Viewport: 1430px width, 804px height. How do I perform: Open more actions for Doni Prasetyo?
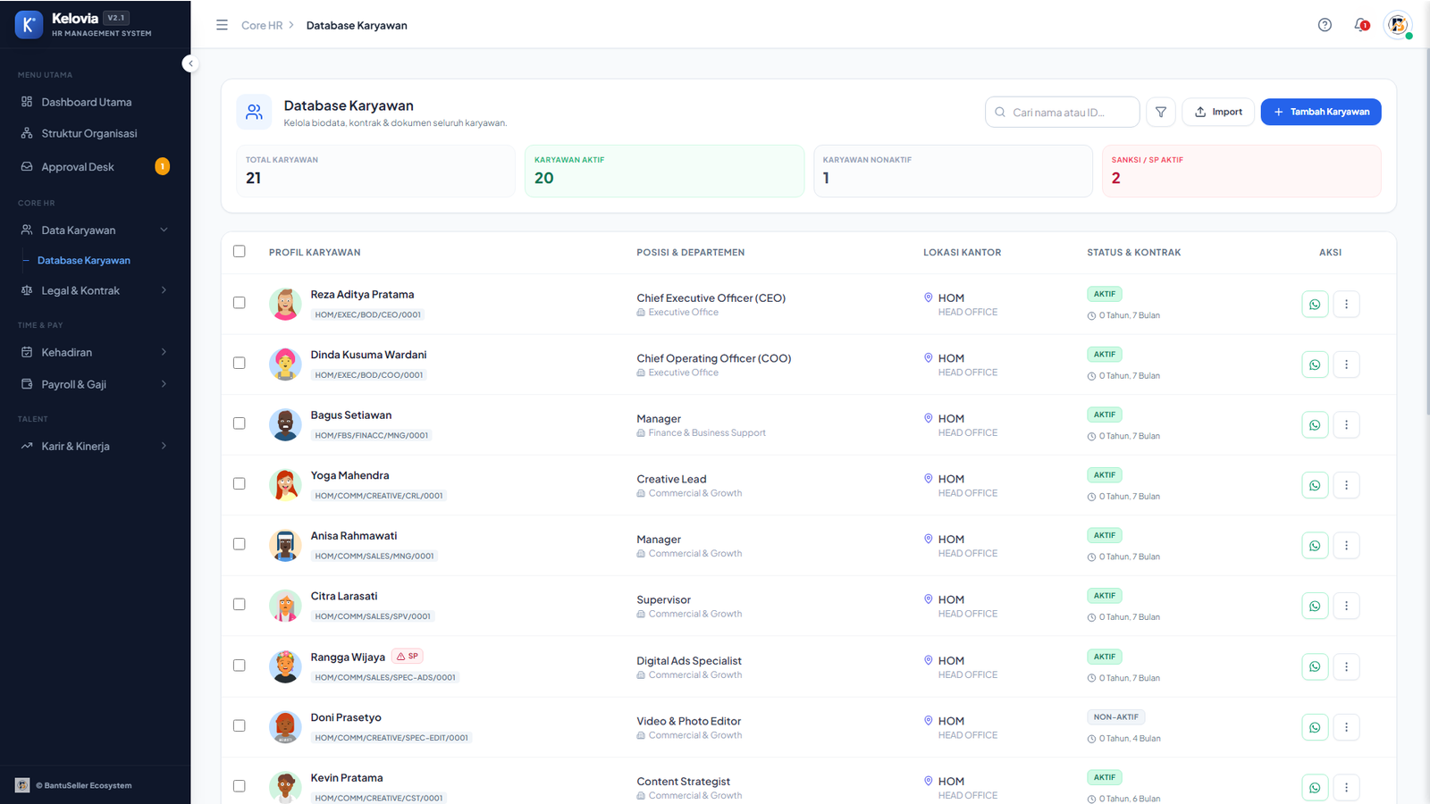tap(1346, 727)
